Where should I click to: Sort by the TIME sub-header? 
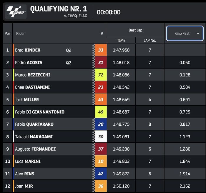click(121, 41)
